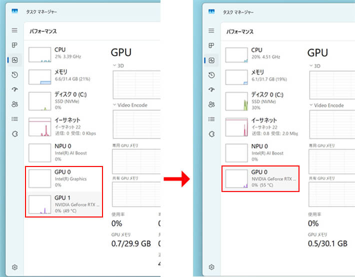Open Settings gear in right Task Manager
Screen dimensions: 355x277
211,267
